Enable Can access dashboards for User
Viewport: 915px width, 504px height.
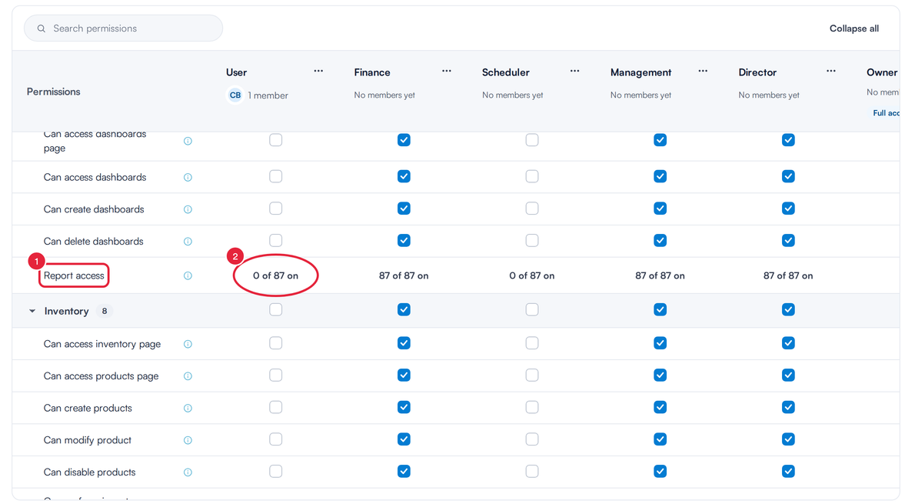[276, 176]
